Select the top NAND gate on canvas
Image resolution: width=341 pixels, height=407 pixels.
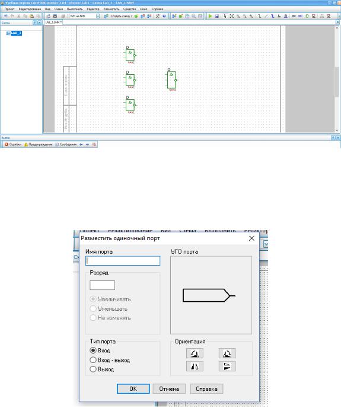pos(130,55)
